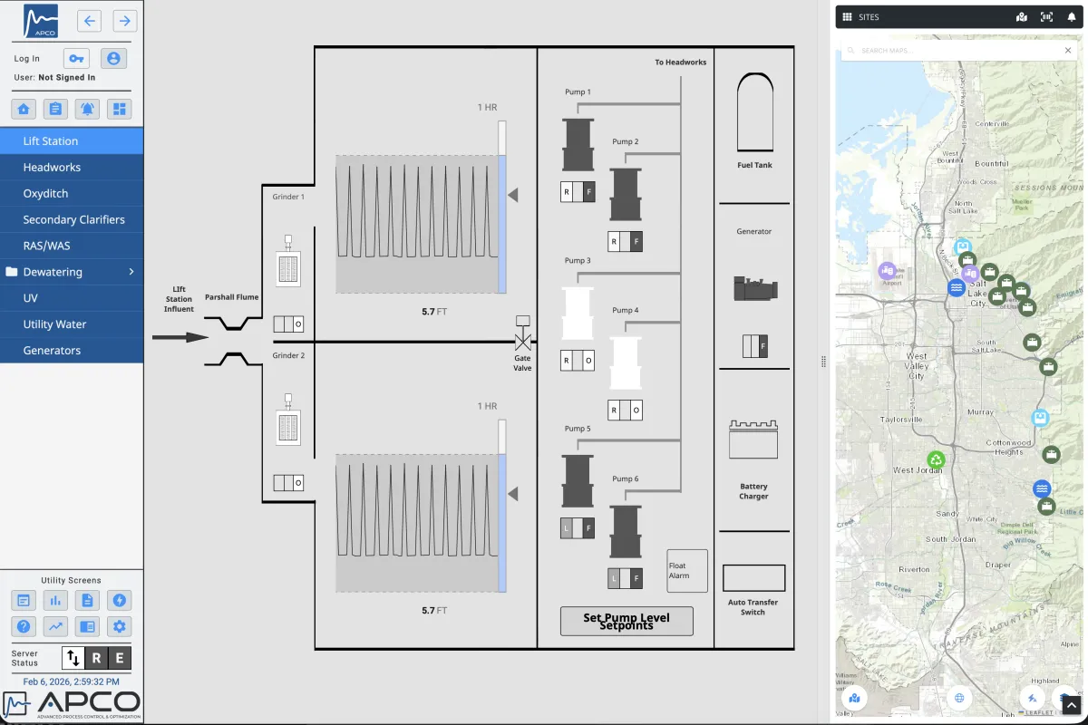Open the alarm bell icon in sidebar
Screen dimensions: 1088x725
coord(87,109)
